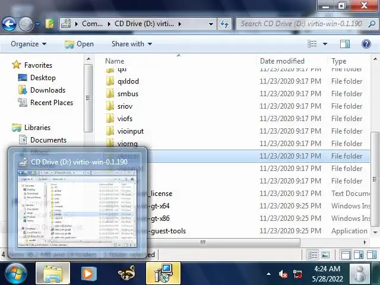Screen dimensions: 380x285
Task: Open Recent Places in Favorites
Action: pyautogui.click(x=52, y=103)
